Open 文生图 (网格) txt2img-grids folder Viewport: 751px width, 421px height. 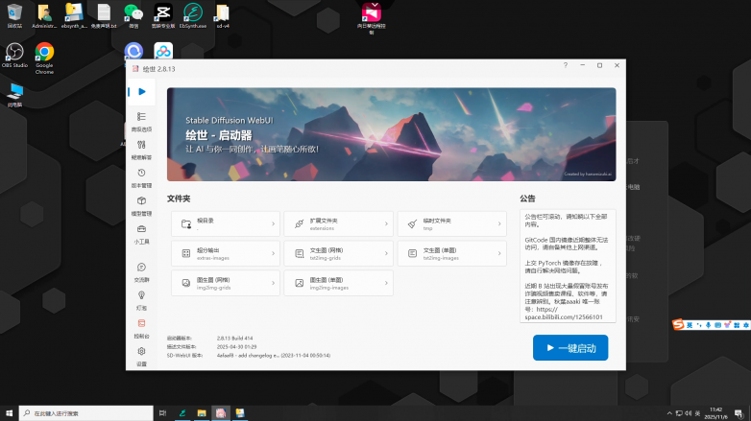point(338,254)
